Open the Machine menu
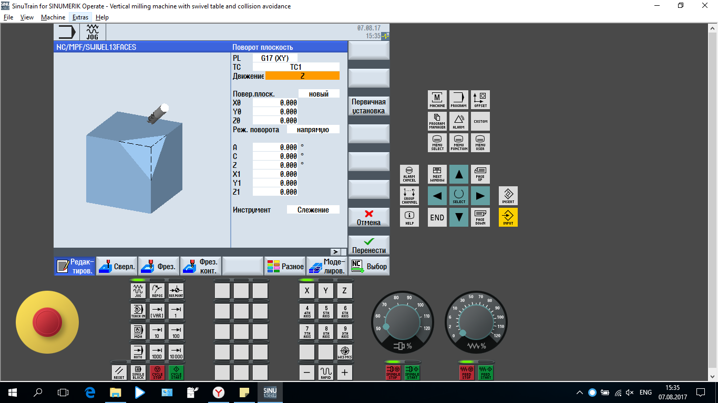Viewport: 718px width, 403px height. (53, 17)
